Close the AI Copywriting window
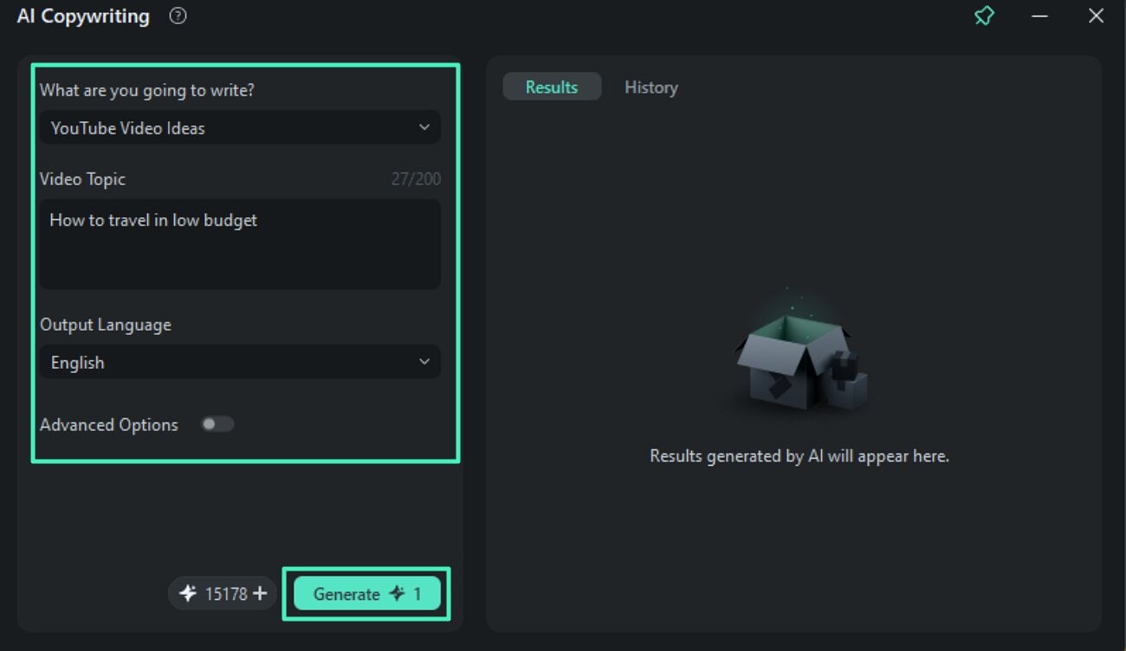Viewport: 1126px width, 651px height. [1096, 16]
